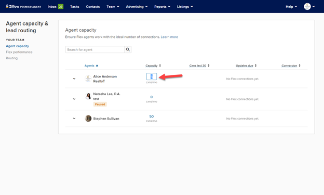
Task: Go to the Tasks page
Action: [x=75, y=7]
